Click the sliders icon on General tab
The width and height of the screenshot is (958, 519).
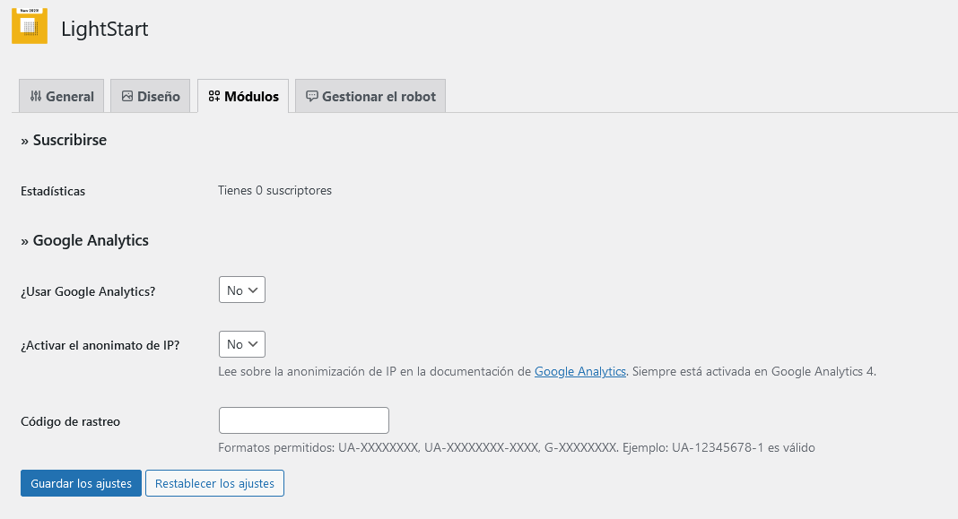click(36, 97)
